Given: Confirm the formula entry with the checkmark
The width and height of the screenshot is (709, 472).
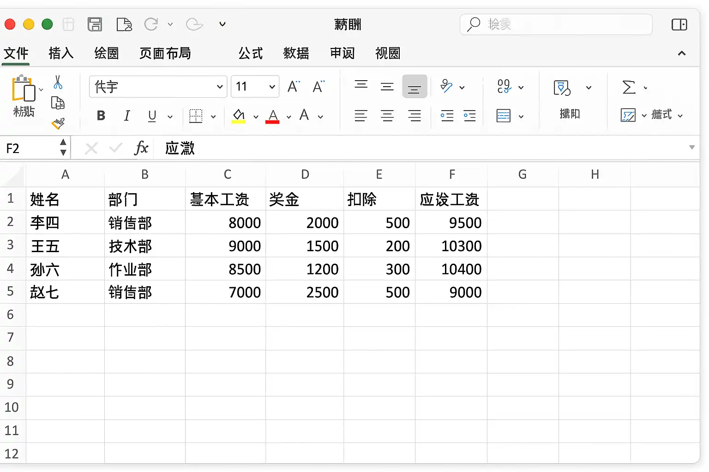Looking at the screenshot, I should 116,148.
